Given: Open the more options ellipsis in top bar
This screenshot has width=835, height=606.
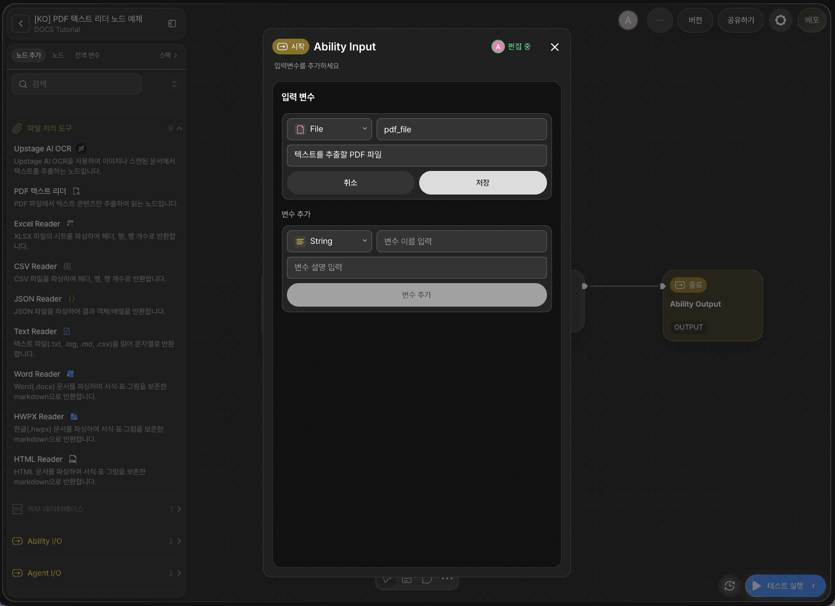Looking at the screenshot, I should (660, 20).
